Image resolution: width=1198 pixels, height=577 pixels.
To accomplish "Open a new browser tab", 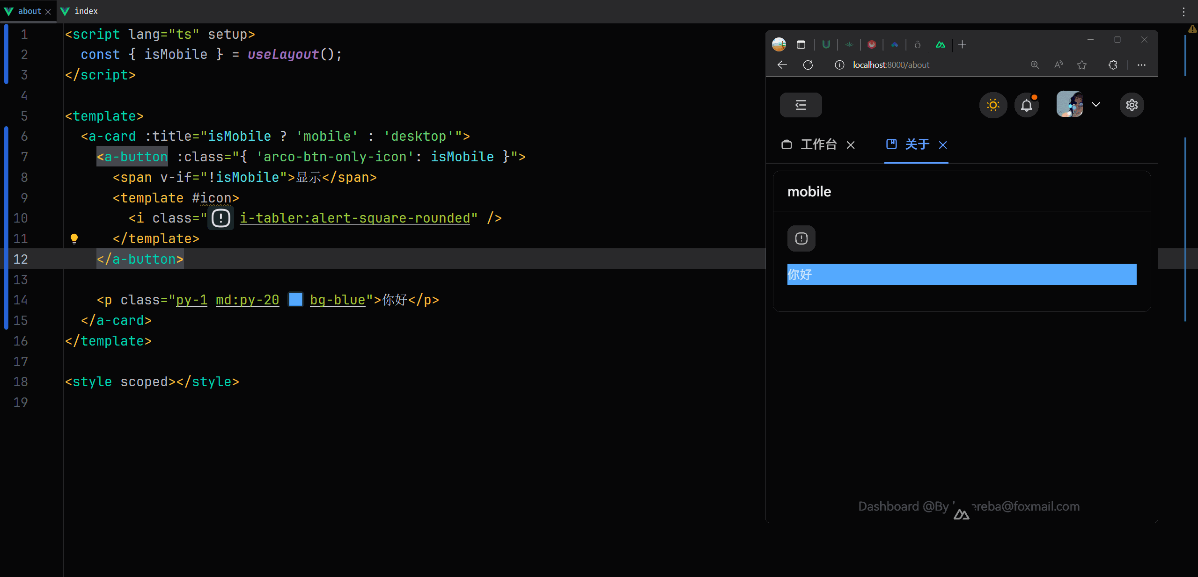I will (962, 44).
